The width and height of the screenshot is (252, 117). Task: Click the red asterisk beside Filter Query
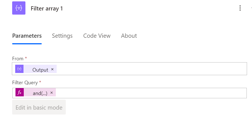click(40, 82)
